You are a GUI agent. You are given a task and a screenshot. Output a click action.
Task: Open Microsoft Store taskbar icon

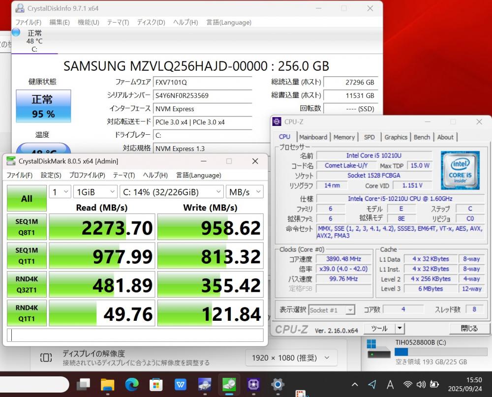pyautogui.click(x=156, y=384)
